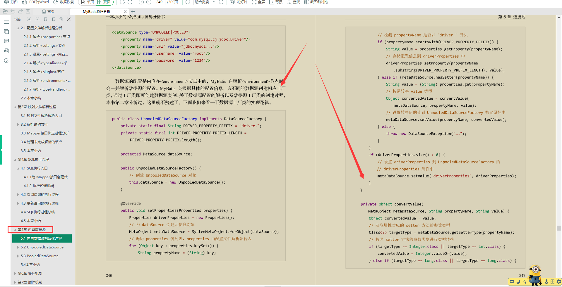This screenshot has width=562, height=287.
Task: Expand all bookmarks icon
Action: pos(29,19)
